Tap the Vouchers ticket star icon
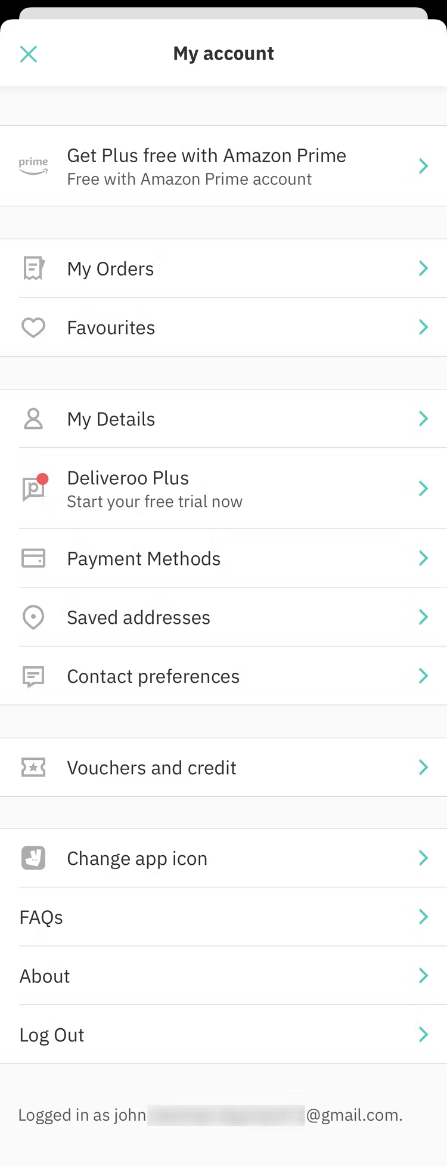Viewport: 447px width, 1166px height. click(x=33, y=768)
